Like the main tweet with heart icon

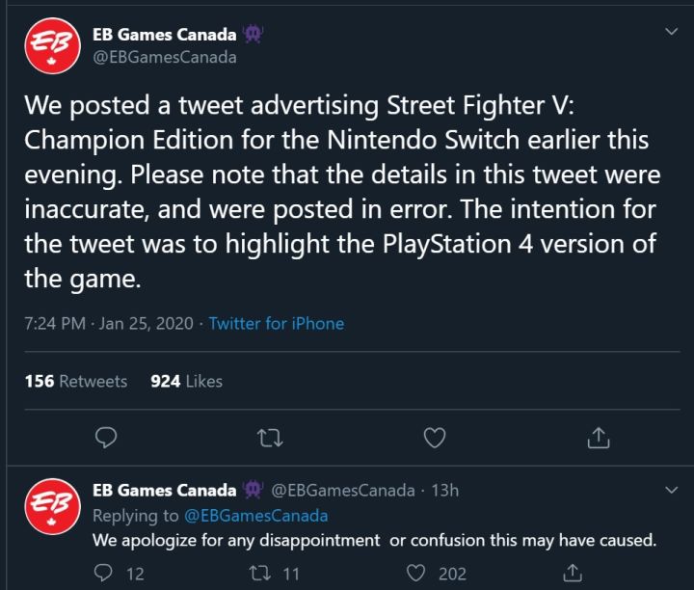tap(435, 439)
